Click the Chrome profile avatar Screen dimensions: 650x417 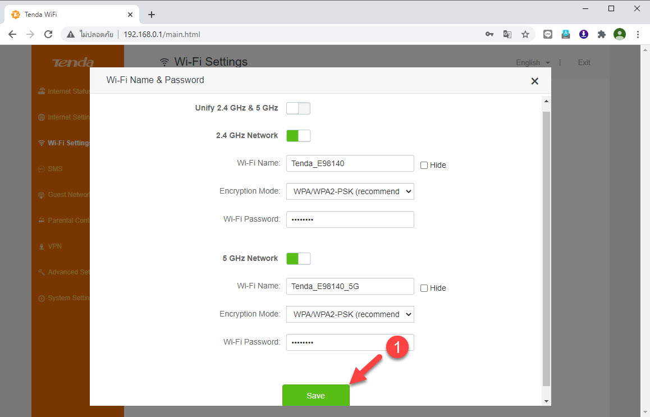coord(620,34)
